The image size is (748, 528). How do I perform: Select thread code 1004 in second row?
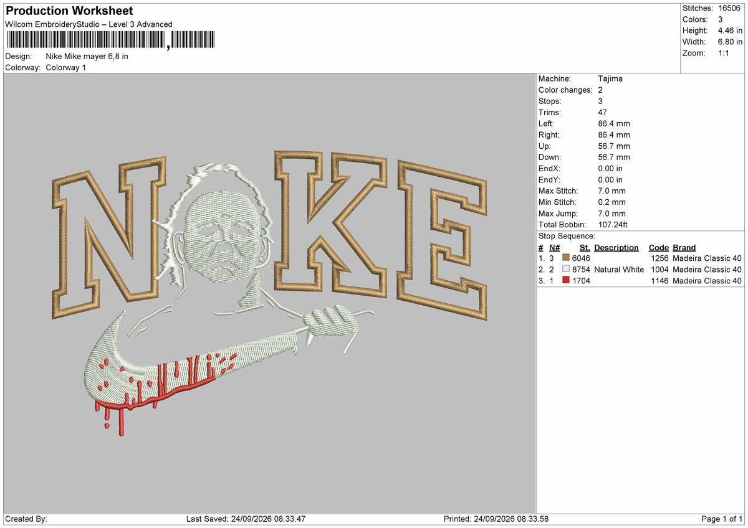[659, 270]
